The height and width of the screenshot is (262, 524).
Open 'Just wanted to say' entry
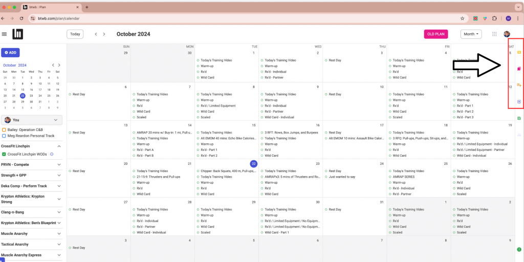[x=342, y=177]
